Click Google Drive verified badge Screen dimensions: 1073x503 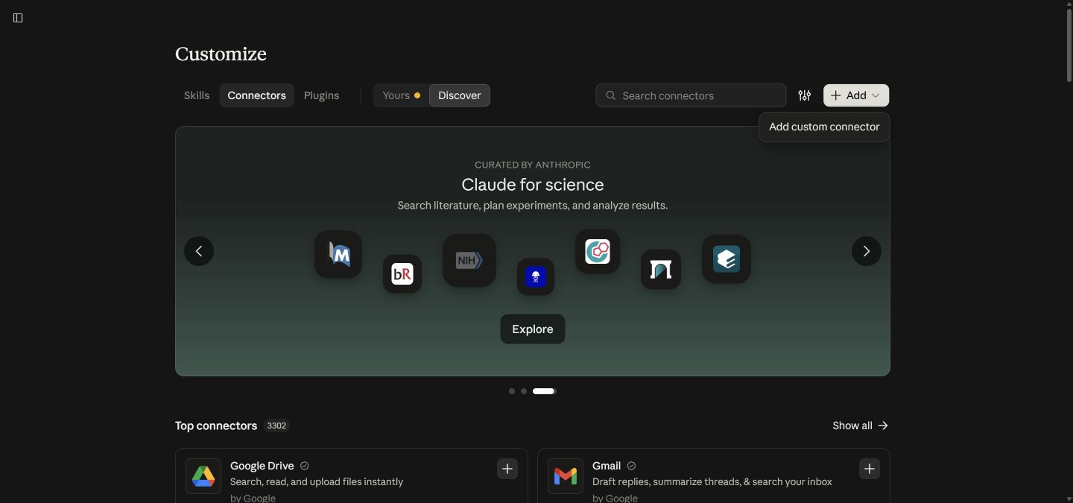[x=305, y=466]
